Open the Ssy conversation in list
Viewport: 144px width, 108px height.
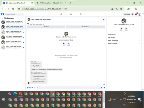pyautogui.click(x=12, y=37)
